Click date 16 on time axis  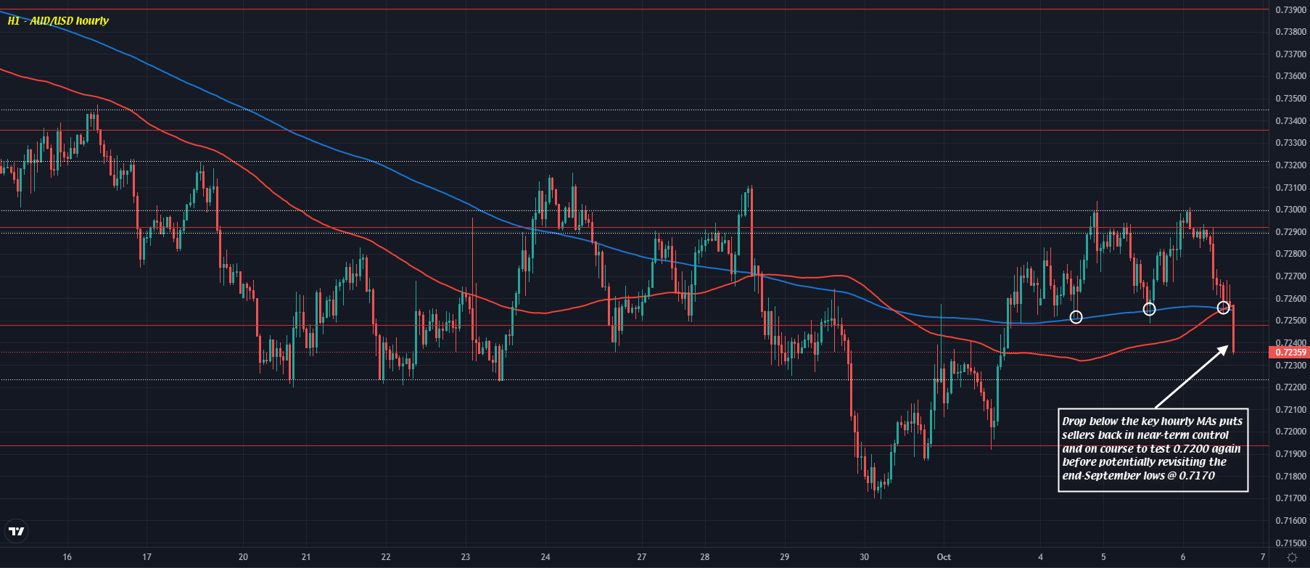click(67, 557)
